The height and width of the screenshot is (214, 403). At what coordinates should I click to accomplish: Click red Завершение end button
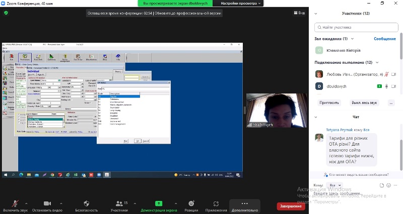tap(291, 206)
